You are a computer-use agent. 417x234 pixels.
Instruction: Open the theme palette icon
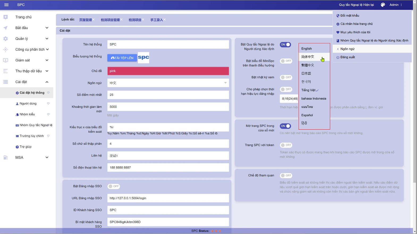tap(383, 5)
